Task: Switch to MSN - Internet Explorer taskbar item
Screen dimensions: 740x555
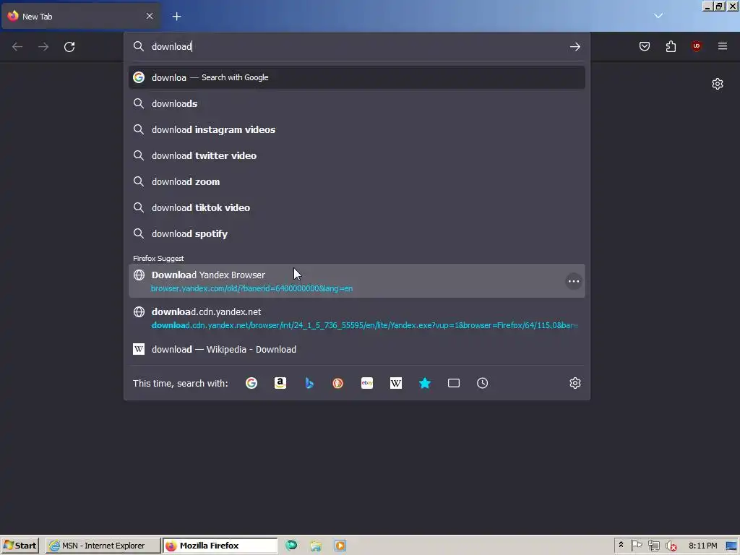Action: tap(103, 546)
